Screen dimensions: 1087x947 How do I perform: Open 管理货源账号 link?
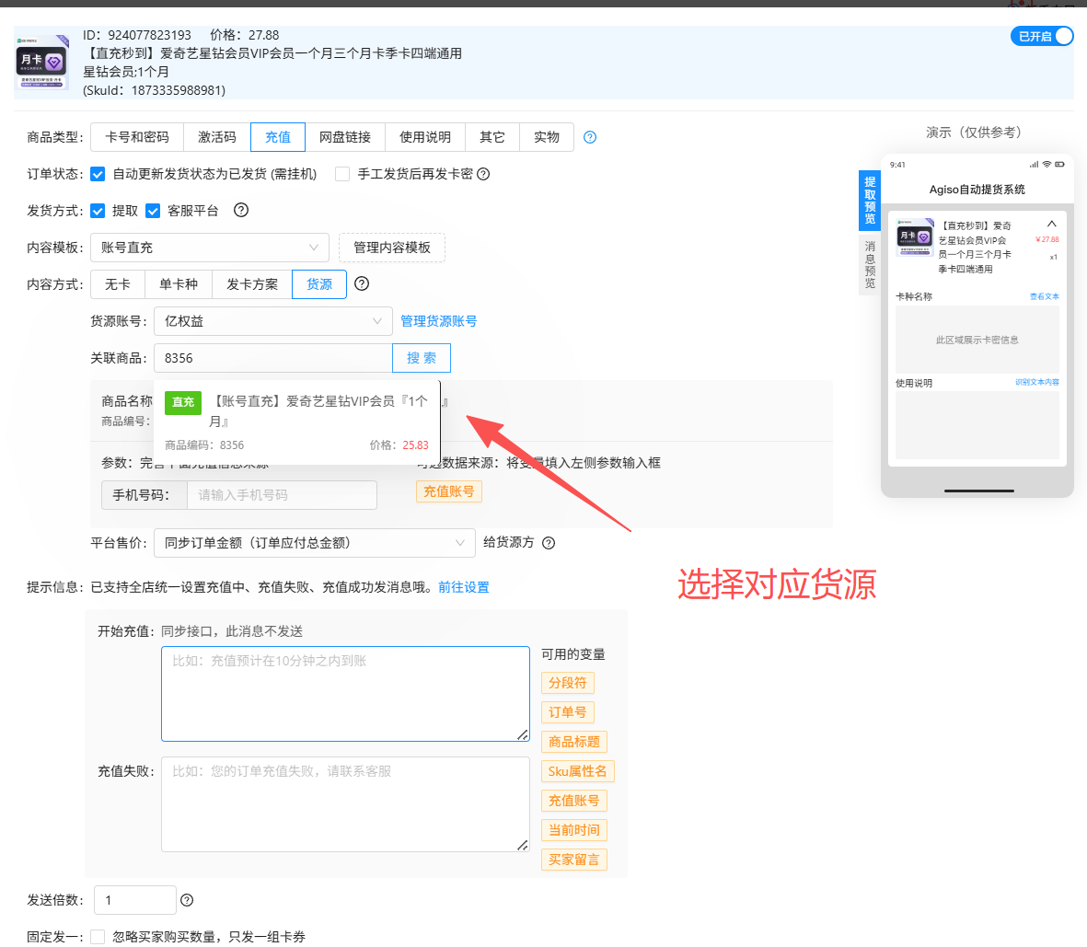pyautogui.click(x=439, y=321)
